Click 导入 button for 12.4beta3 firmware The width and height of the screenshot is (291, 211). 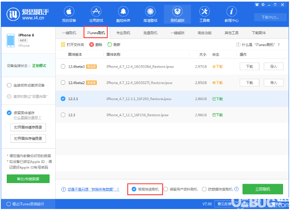point(273,66)
